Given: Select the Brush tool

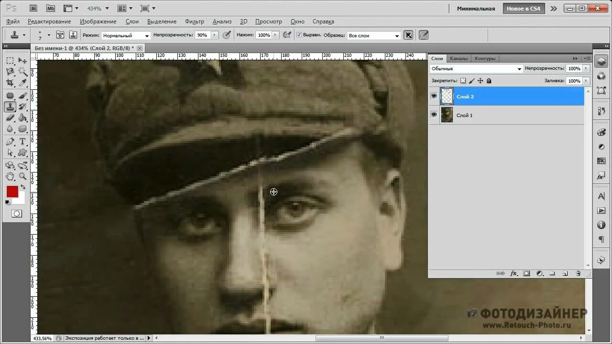Looking at the screenshot, I should [22, 96].
